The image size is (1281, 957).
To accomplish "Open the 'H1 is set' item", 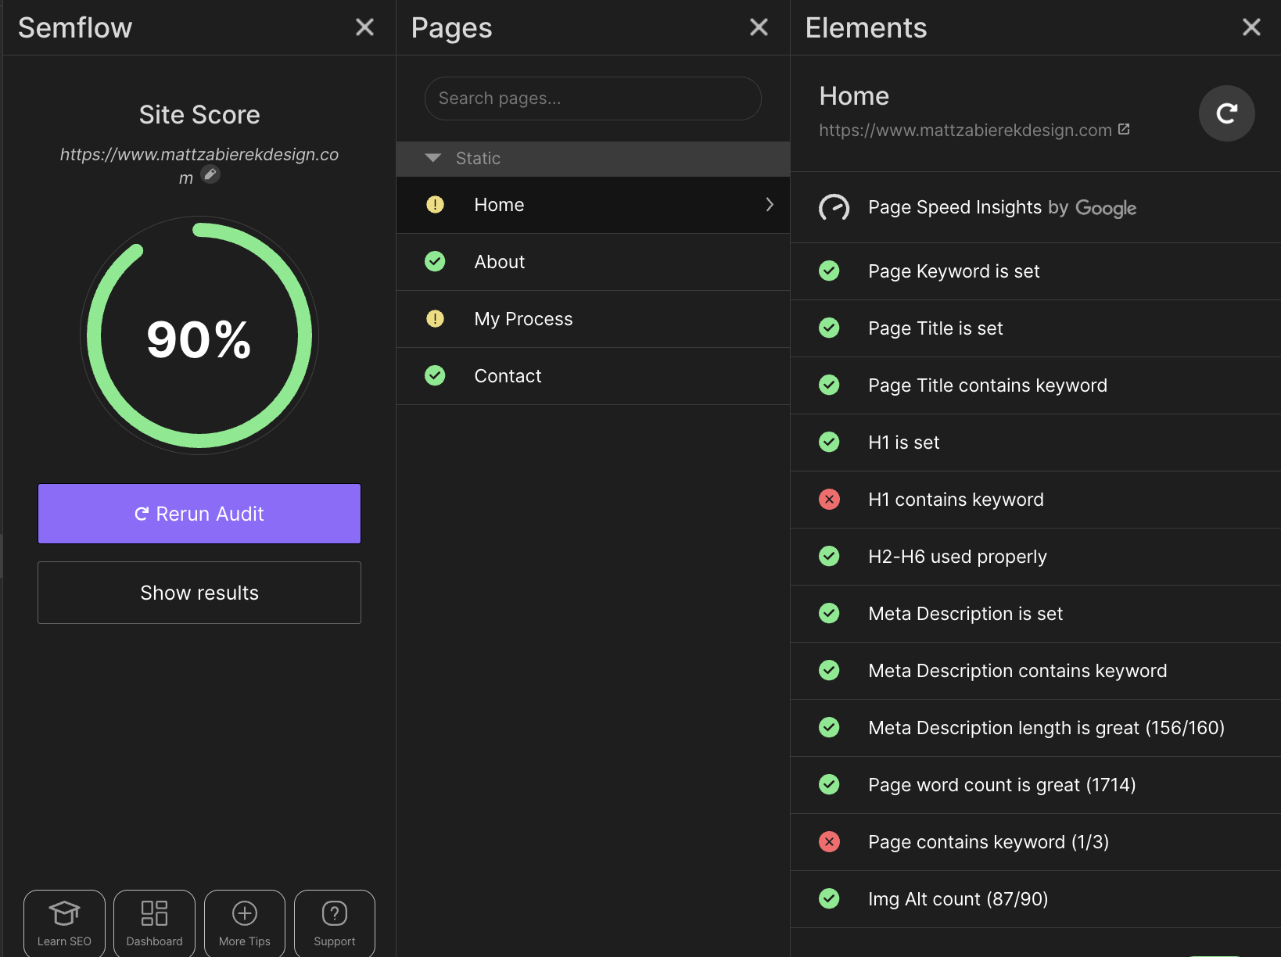I will coord(1035,443).
